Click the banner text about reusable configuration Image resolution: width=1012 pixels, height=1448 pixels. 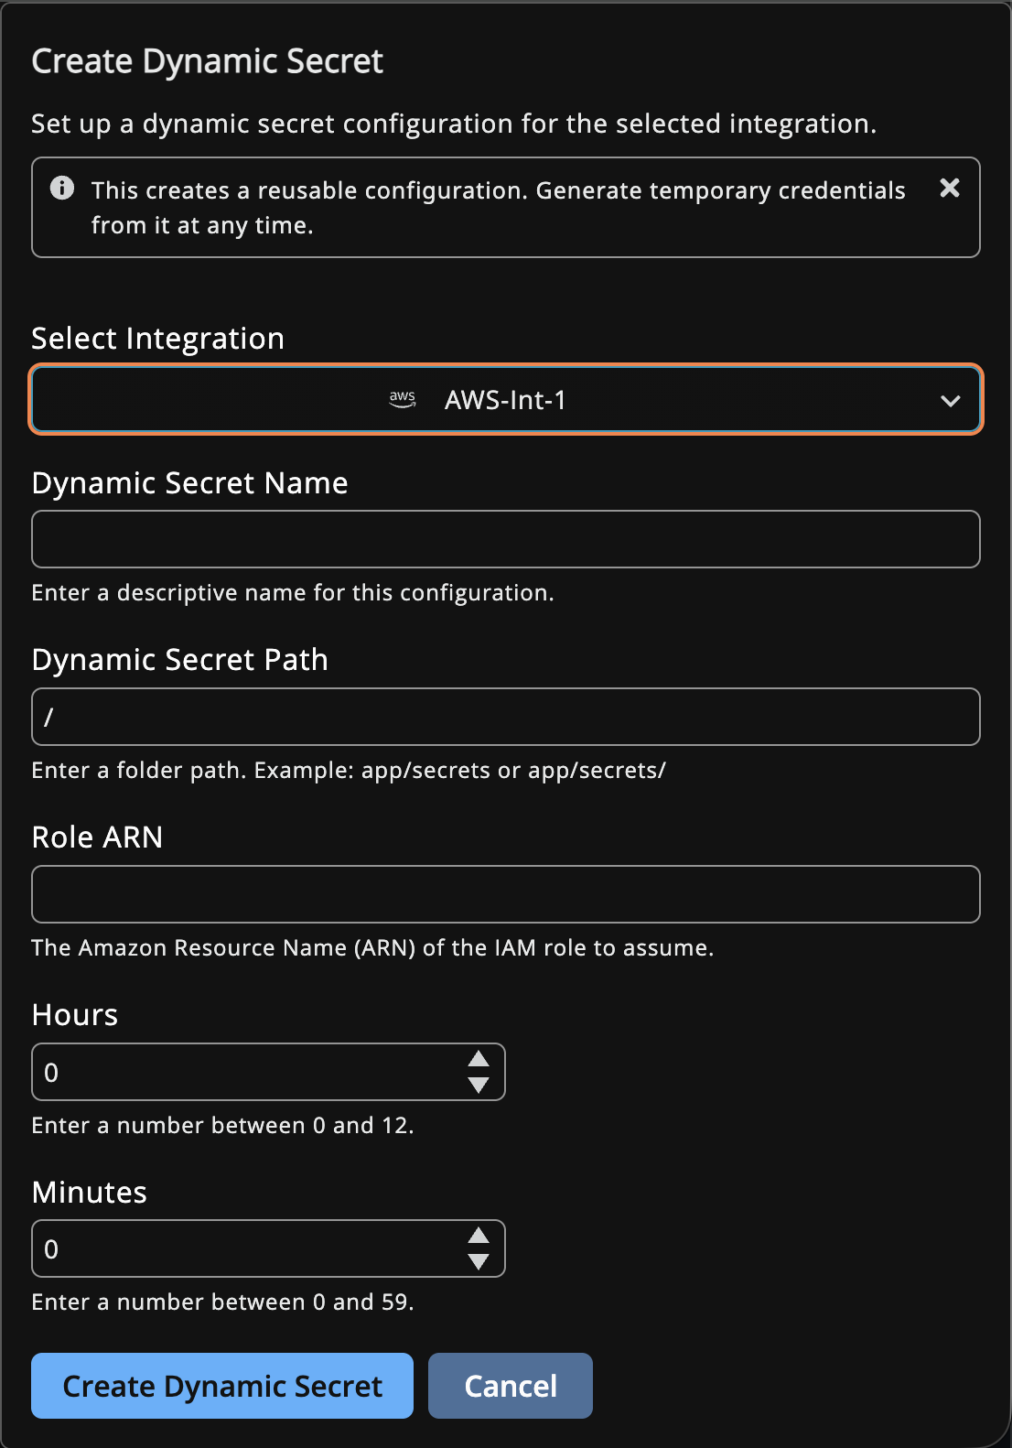pyautogui.click(x=499, y=208)
